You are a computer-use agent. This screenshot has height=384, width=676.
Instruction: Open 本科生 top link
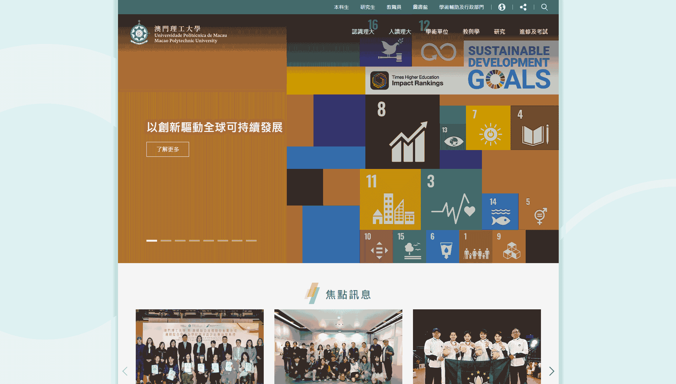[x=341, y=7]
